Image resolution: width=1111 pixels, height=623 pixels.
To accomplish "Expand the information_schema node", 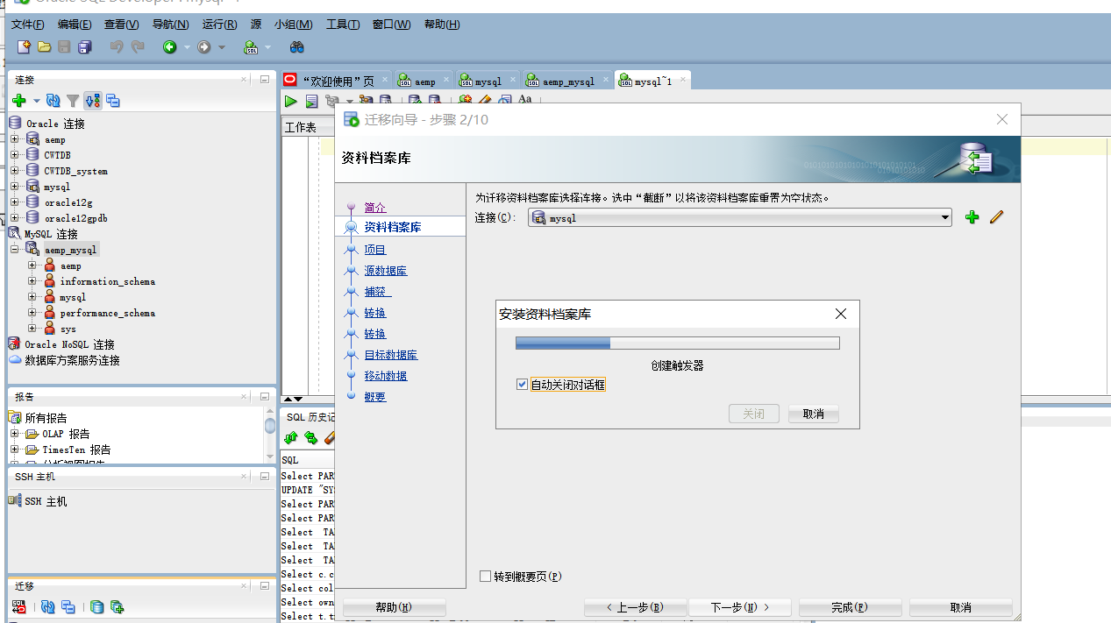I will 32,281.
